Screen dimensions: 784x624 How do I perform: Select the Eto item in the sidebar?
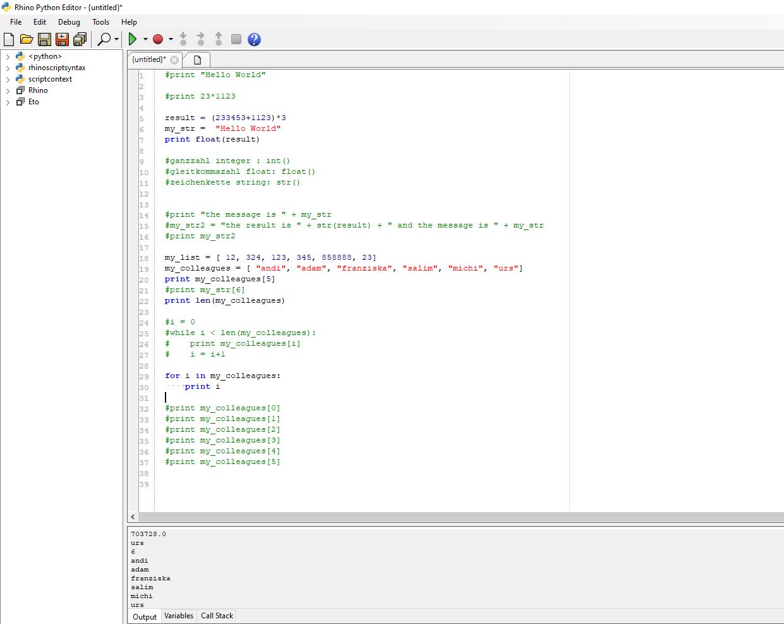[x=32, y=102]
